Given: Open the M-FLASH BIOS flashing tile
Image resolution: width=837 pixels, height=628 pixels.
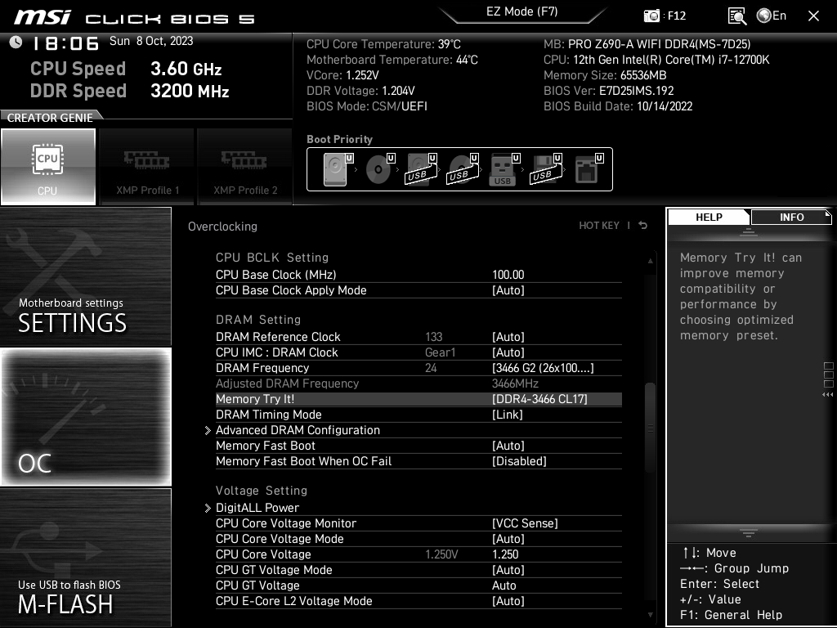Looking at the screenshot, I should click(85, 558).
